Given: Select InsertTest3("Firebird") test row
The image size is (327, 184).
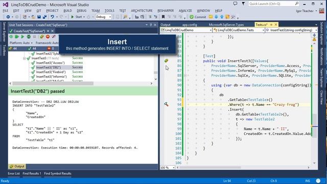Looking at the screenshot, I should click(x=51, y=72).
